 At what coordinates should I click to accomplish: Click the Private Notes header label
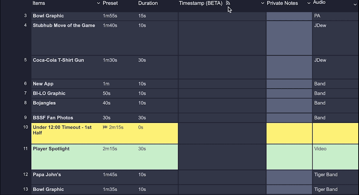tap(282, 3)
